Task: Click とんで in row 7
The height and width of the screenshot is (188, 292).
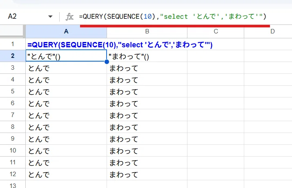Action: [39, 115]
